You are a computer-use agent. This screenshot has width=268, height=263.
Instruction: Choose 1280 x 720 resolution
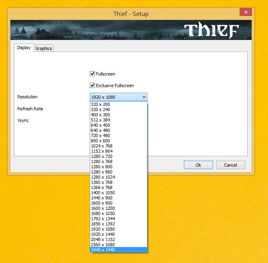coord(119,156)
